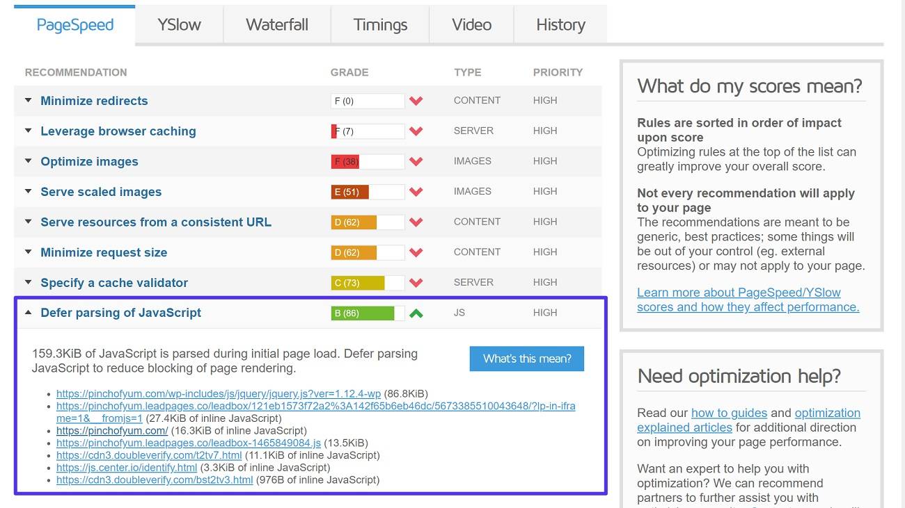Click the What's this mean? button
This screenshot has height=508, width=905.
pos(526,359)
